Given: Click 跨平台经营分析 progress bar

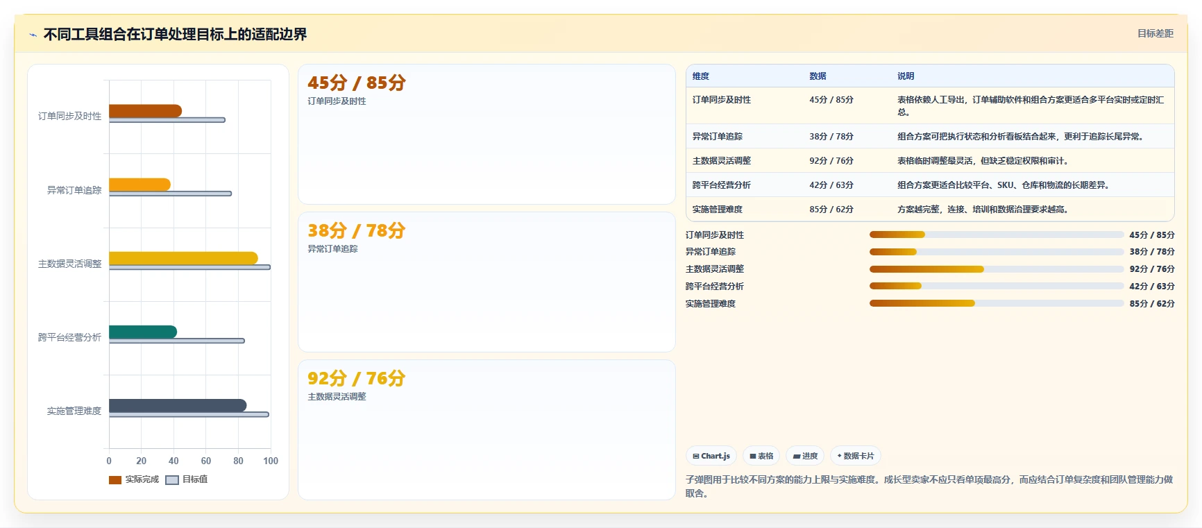Looking at the screenshot, I should (x=997, y=286).
